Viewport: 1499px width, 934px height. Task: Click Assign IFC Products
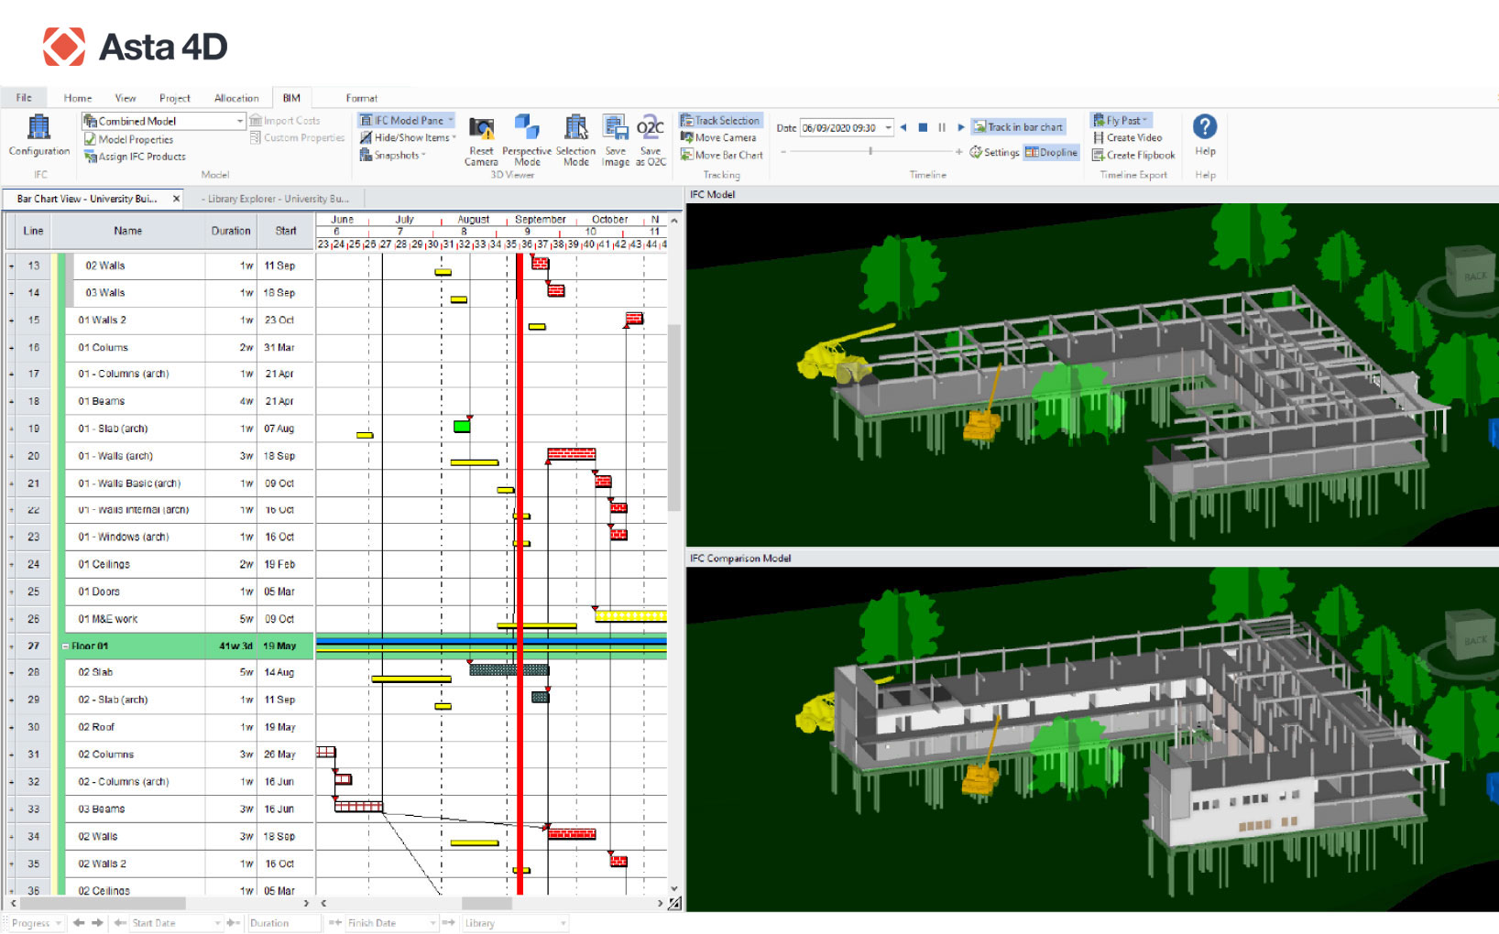(135, 157)
